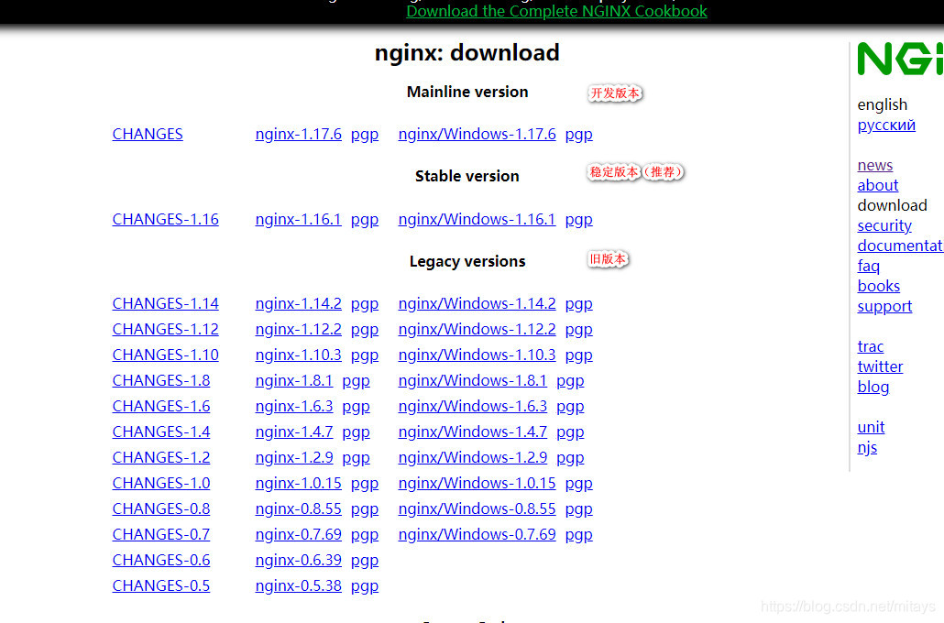This screenshot has height=623, width=944.
Task: Open CHANGES-1.10 link
Action: coord(165,355)
